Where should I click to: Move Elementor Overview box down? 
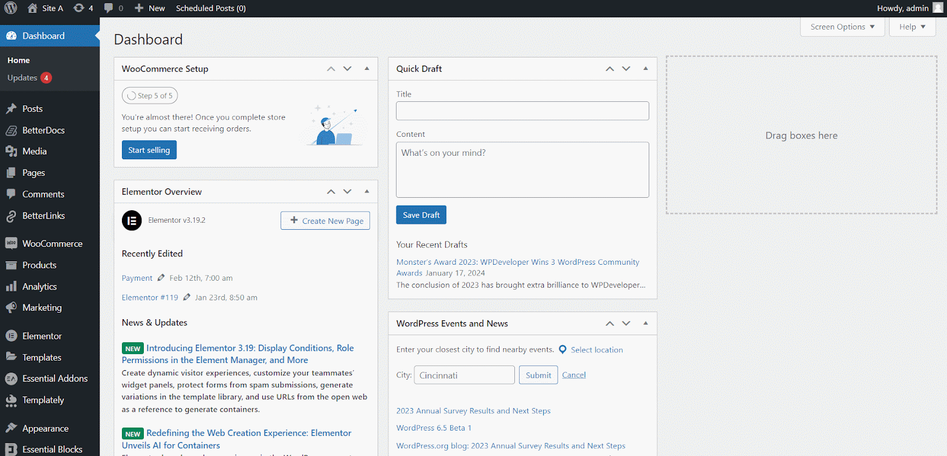click(347, 192)
